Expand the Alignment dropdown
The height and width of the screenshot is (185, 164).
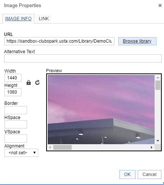pos(21,153)
